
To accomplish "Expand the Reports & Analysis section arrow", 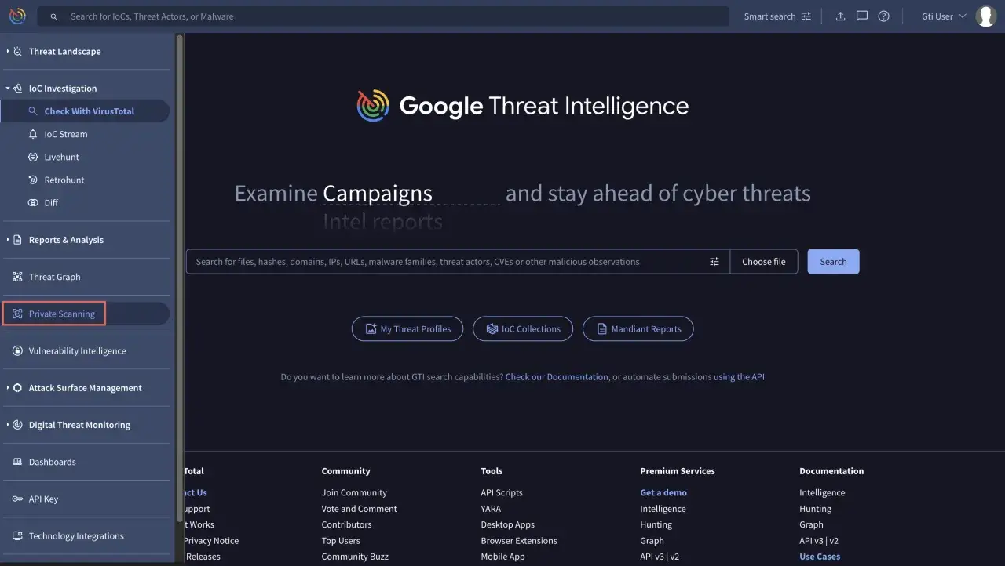I will pos(8,239).
